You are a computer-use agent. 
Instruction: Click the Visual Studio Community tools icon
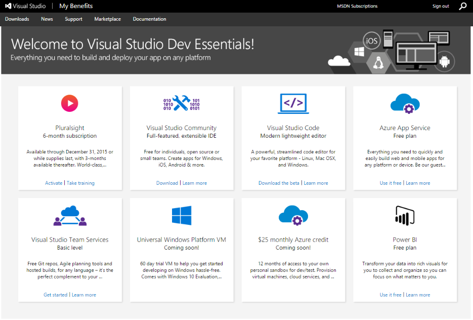(x=181, y=103)
